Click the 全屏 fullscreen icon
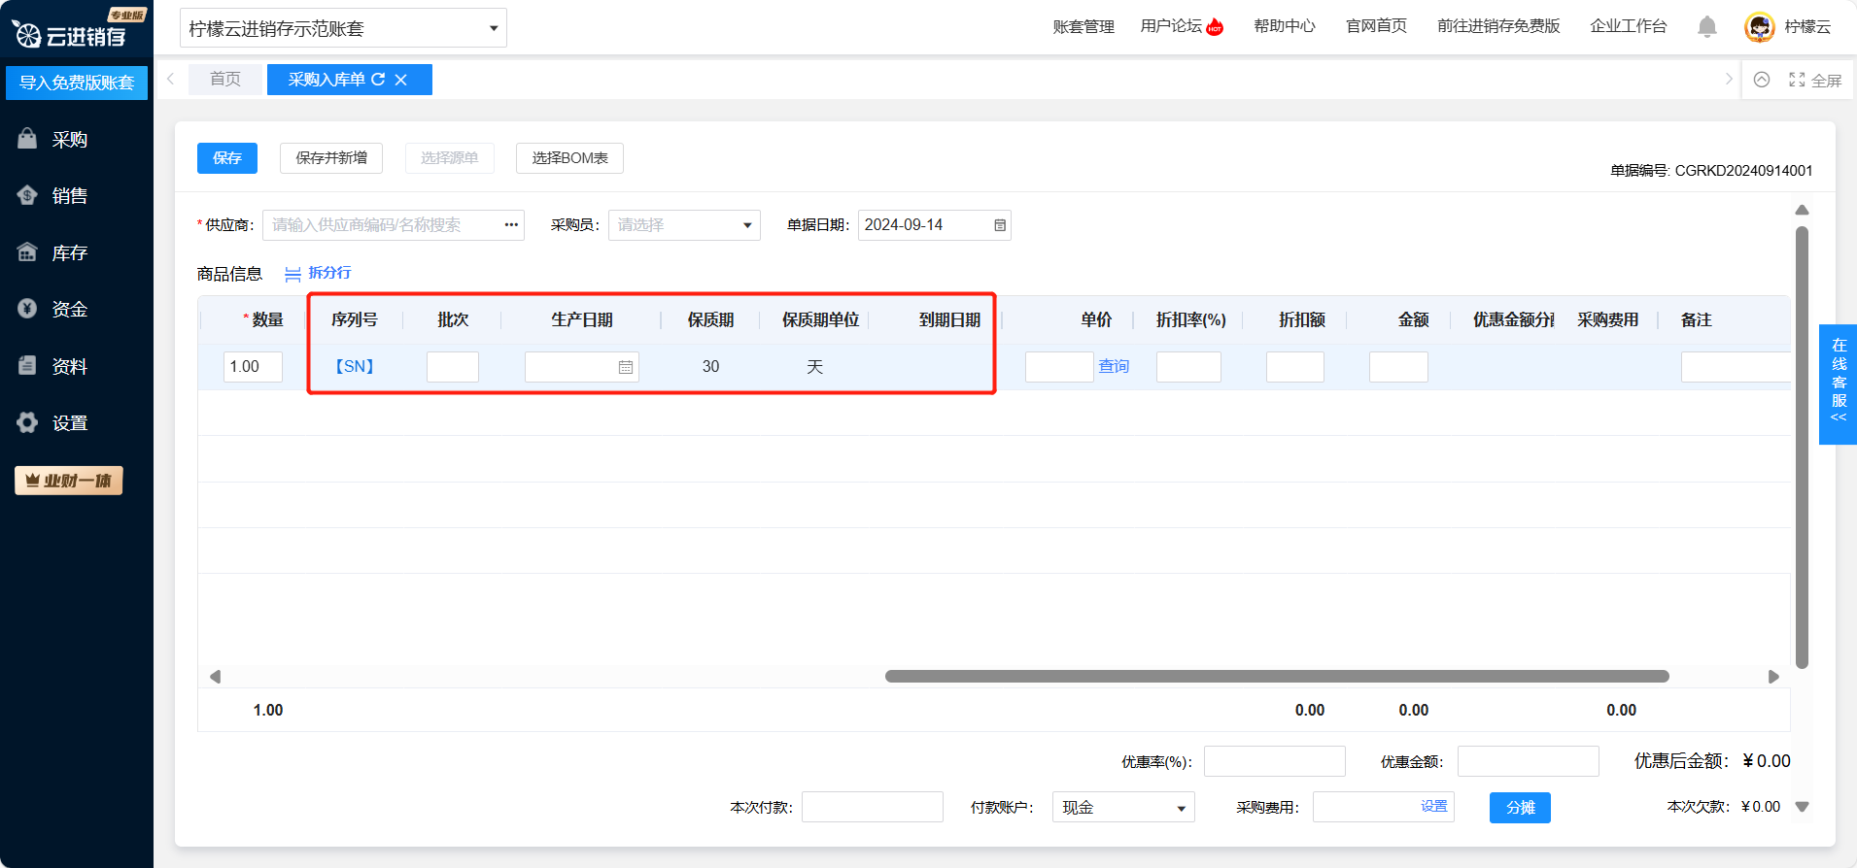 click(1797, 80)
